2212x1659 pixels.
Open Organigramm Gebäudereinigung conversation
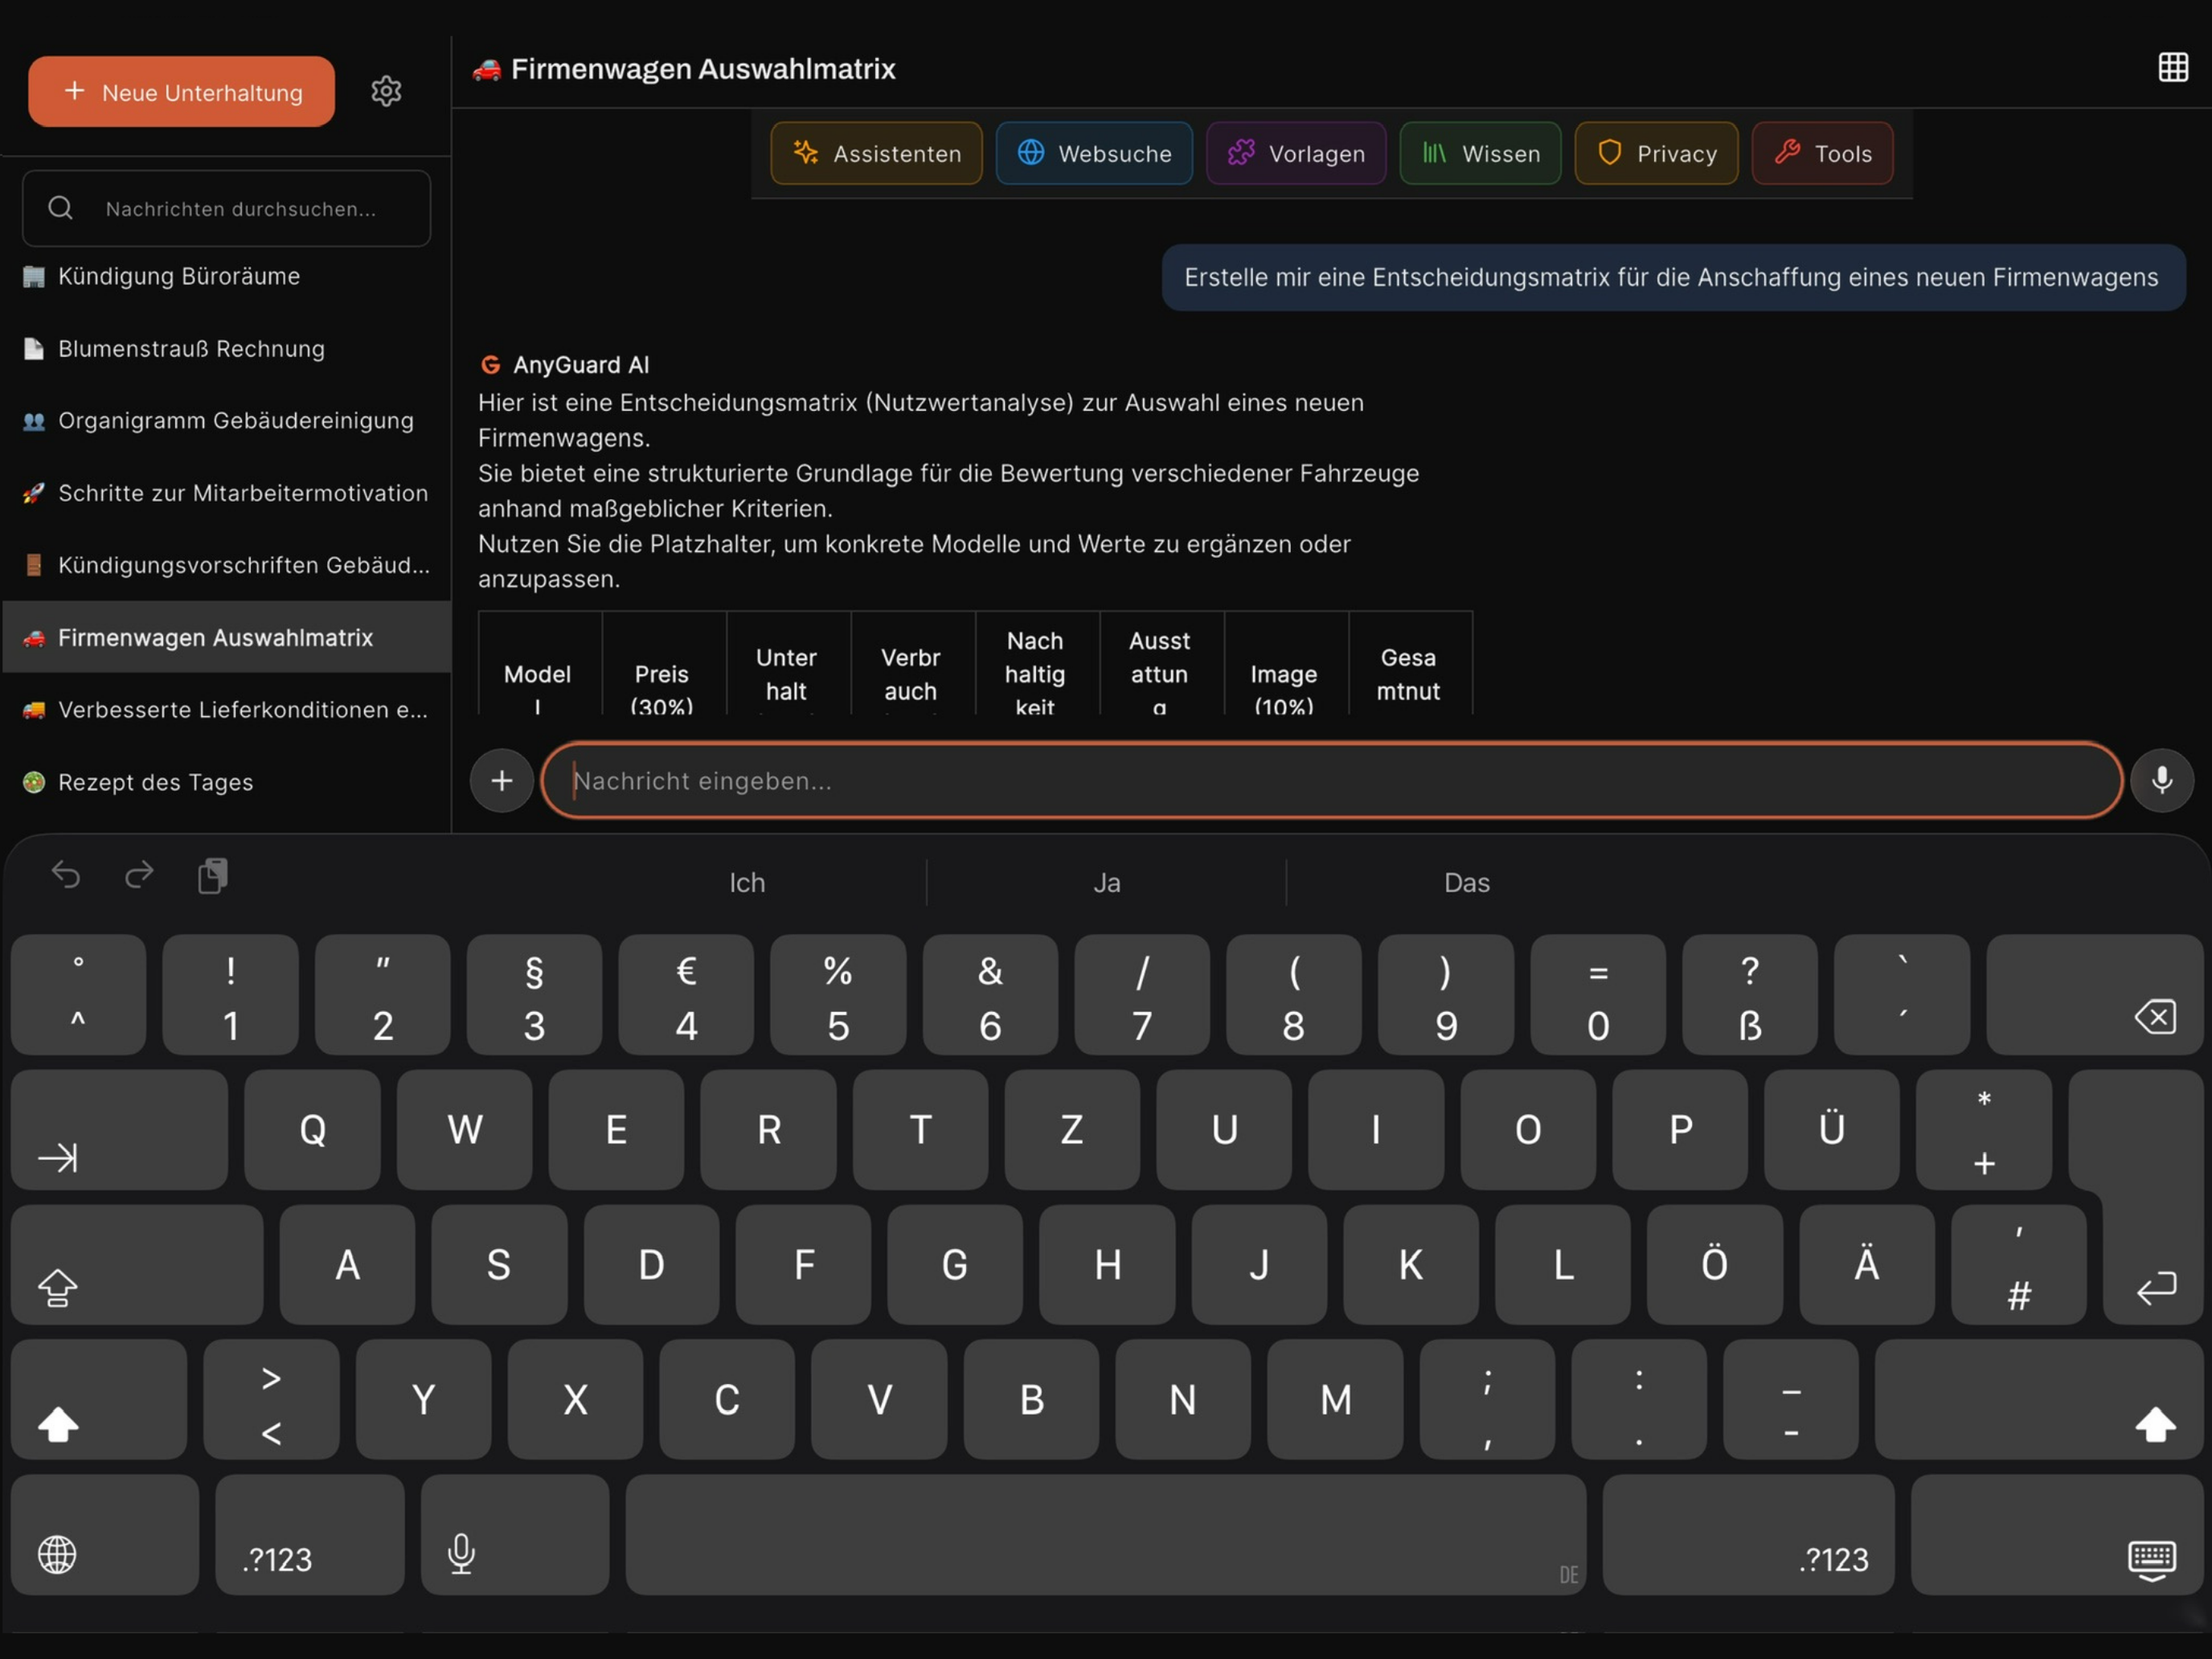tap(227, 421)
